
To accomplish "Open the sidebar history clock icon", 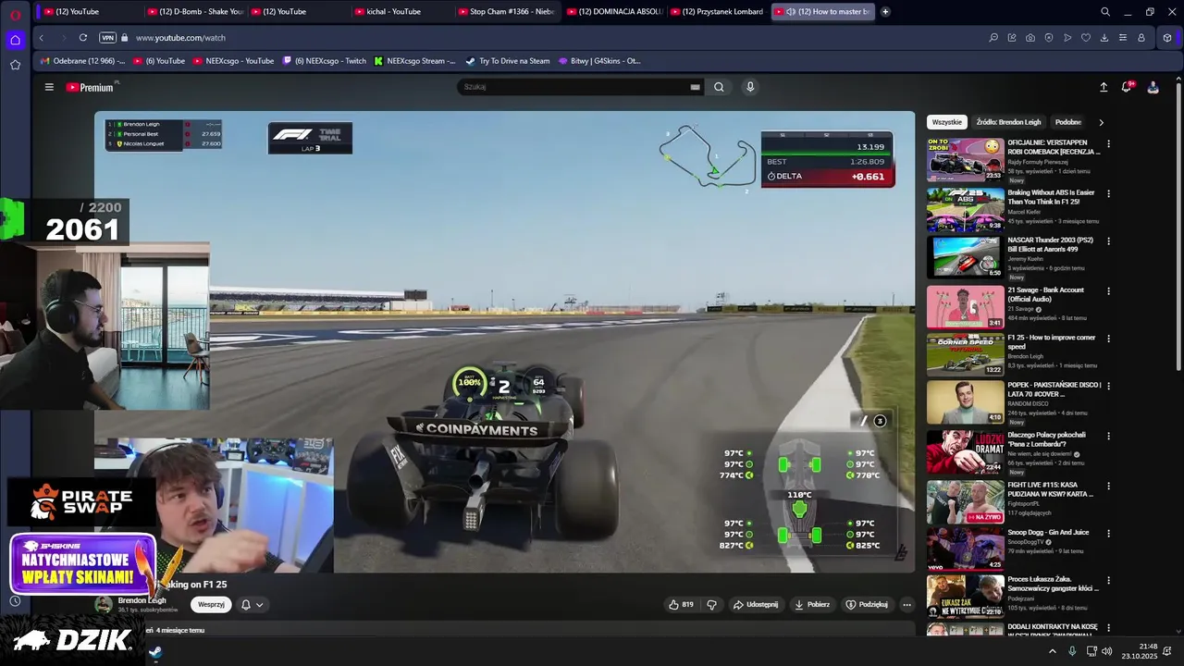I will tap(15, 601).
